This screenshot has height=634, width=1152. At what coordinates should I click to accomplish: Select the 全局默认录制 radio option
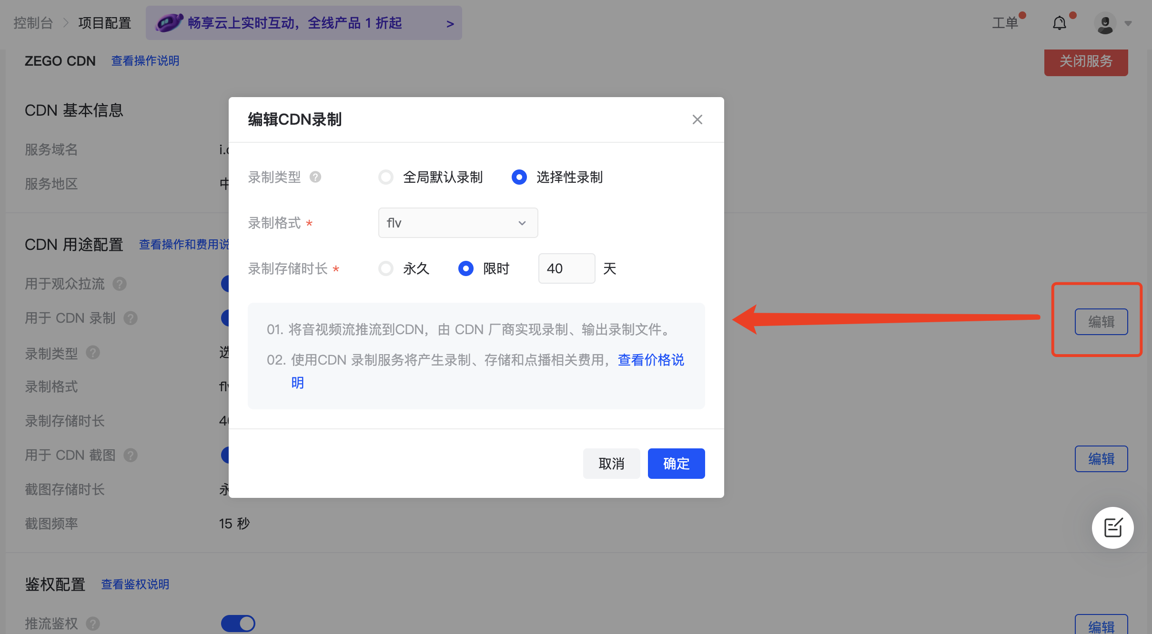386,177
